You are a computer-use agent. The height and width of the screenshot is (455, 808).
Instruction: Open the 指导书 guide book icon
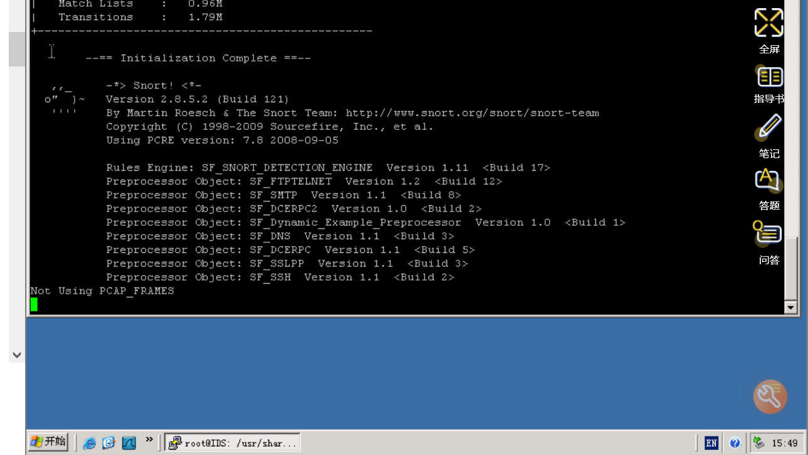pos(770,77)
